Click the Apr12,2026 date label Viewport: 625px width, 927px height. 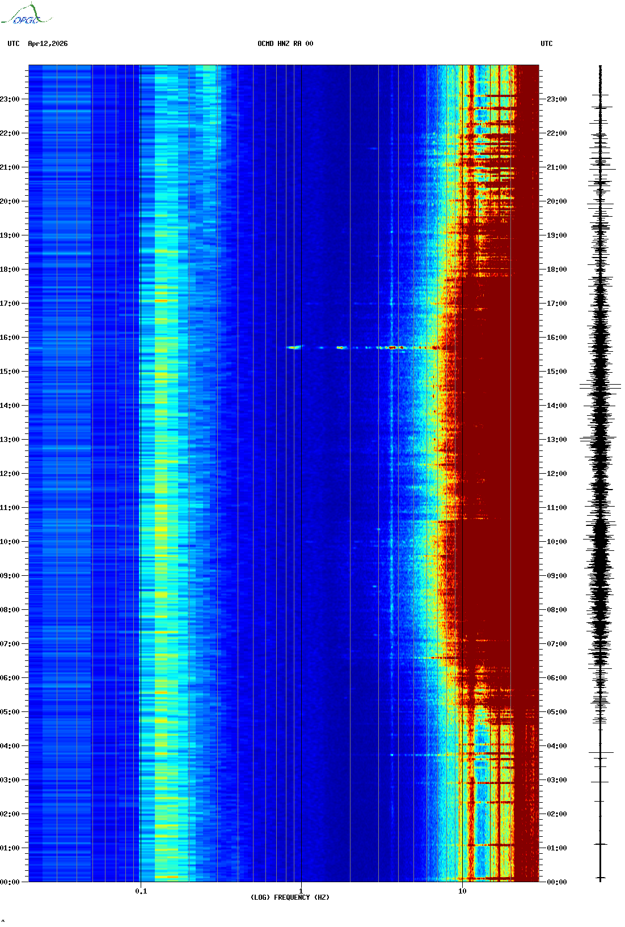pos(48,44)
